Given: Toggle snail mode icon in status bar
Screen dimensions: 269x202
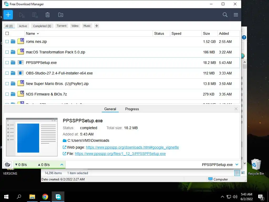Looking at the screenshot, I should [8, 165].
